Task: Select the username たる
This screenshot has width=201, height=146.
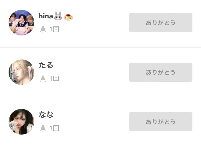Action: 46,65
